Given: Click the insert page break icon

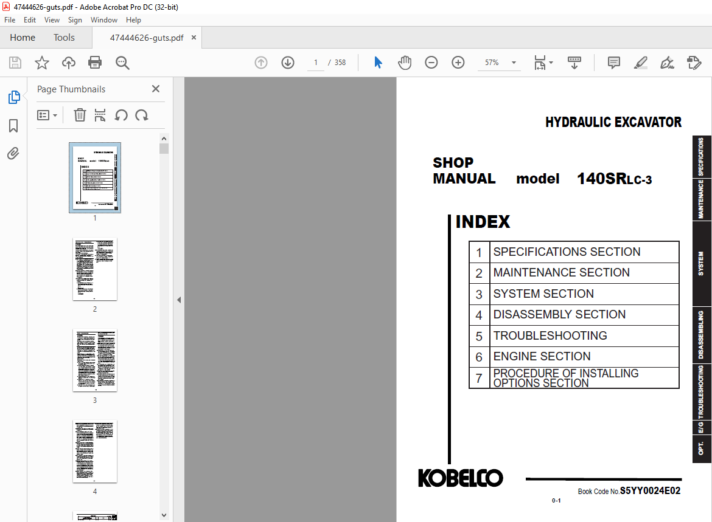Looking at the screenshot, I should 100,115.
